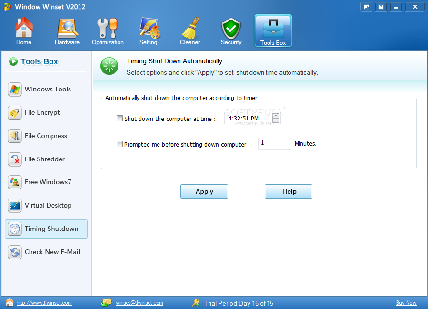Open the Security shield icon
428x309 pixels.
click(x=231, y=29)
